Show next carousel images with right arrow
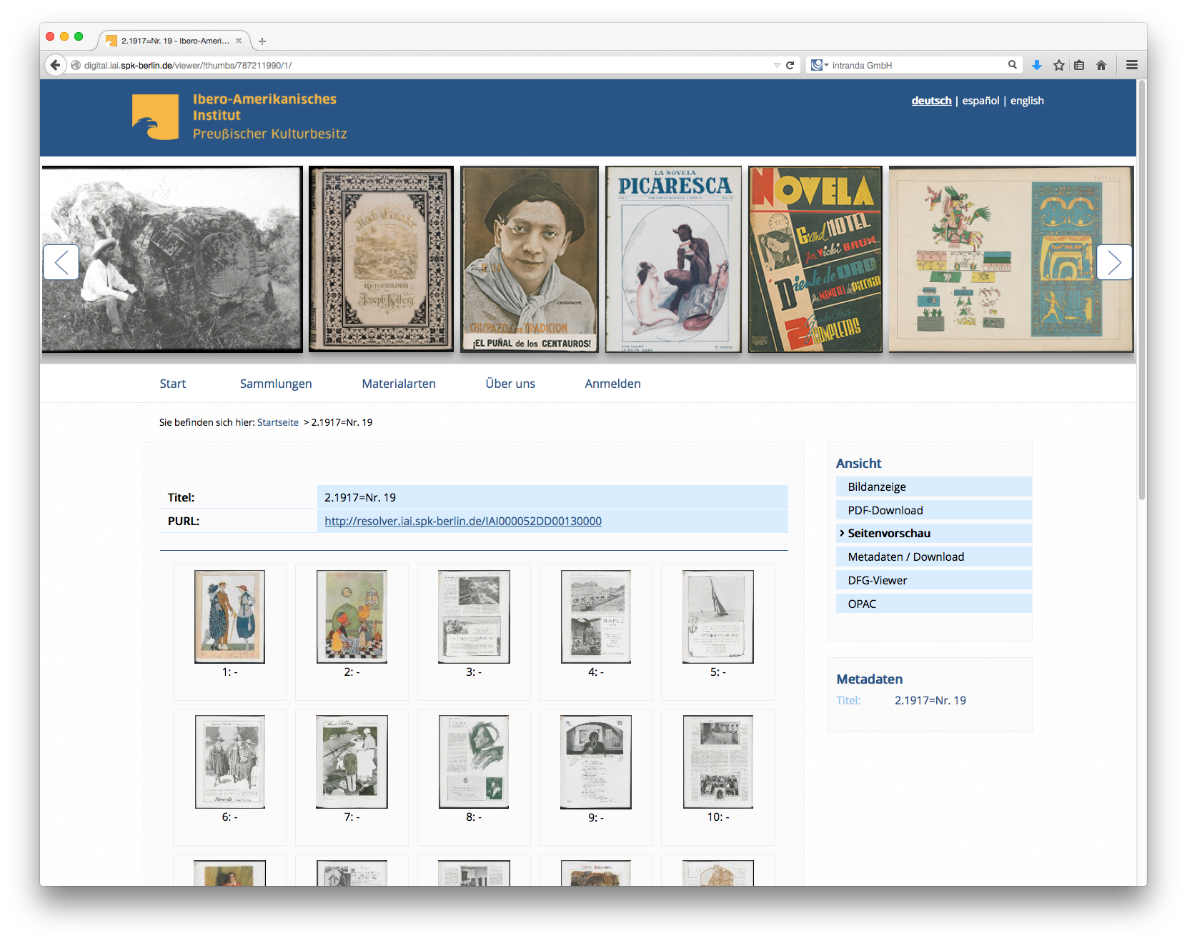Viewport: 1187px width, 943px height. point(1114,262)
